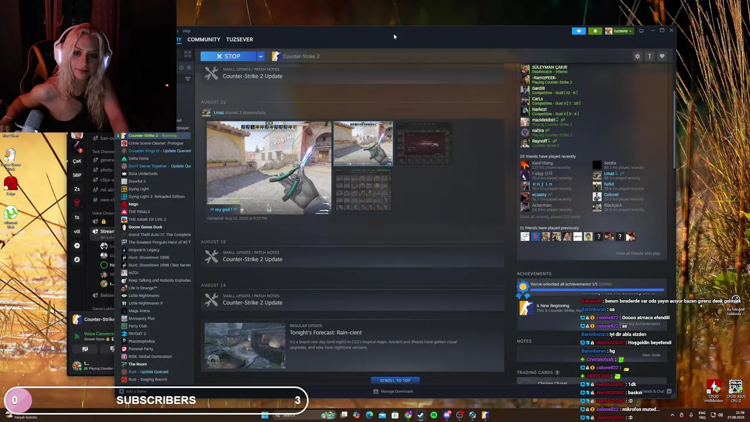750x422 pixels.
Task: Click the Monopoly Plus game icon
Action: 124,318
